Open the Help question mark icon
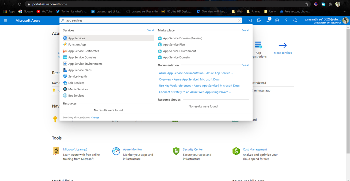Screen dimensions: 350x181 (286, 20)
